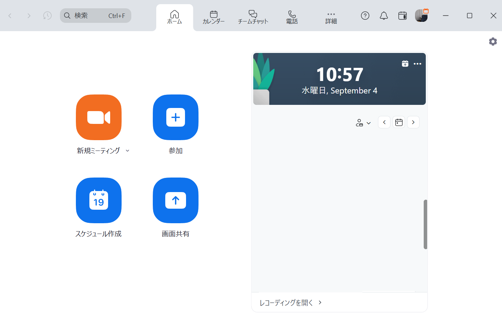The height and width of the screenshot is (326, 502).
Task: Switch to the ホーム tab
Action: 175,17
